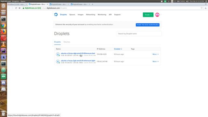Launch Terminal from the dock
This screenshot has height=117, width=208.
pyautogui.click(x=4, y=19)
